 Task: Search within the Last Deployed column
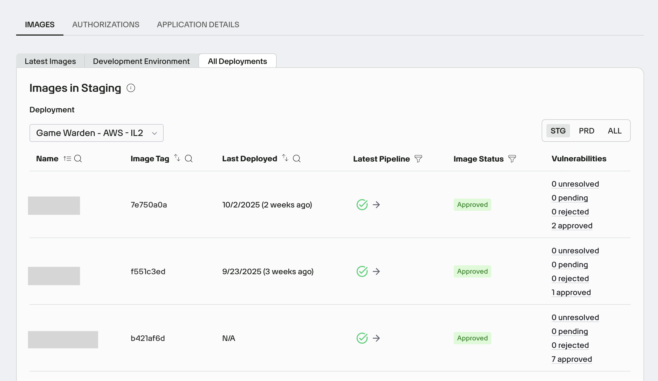pos(297,159)
